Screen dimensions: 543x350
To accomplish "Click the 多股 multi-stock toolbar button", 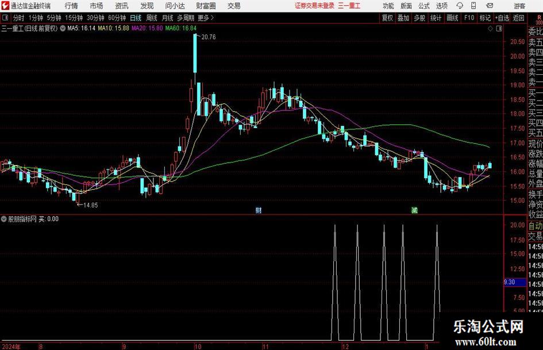I will pos(419,18).
